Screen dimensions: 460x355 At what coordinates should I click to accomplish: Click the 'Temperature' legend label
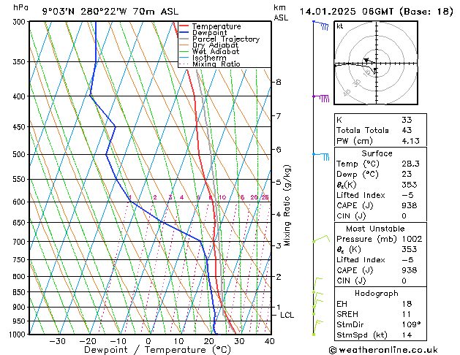216,26
